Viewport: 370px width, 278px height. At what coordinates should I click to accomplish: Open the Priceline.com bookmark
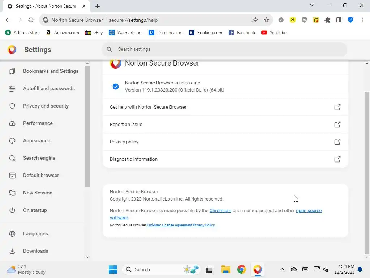165,33
